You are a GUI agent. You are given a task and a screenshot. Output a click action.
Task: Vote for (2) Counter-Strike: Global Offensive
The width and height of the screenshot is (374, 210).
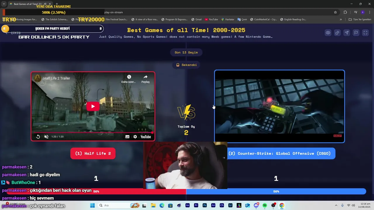coord(279,153)
